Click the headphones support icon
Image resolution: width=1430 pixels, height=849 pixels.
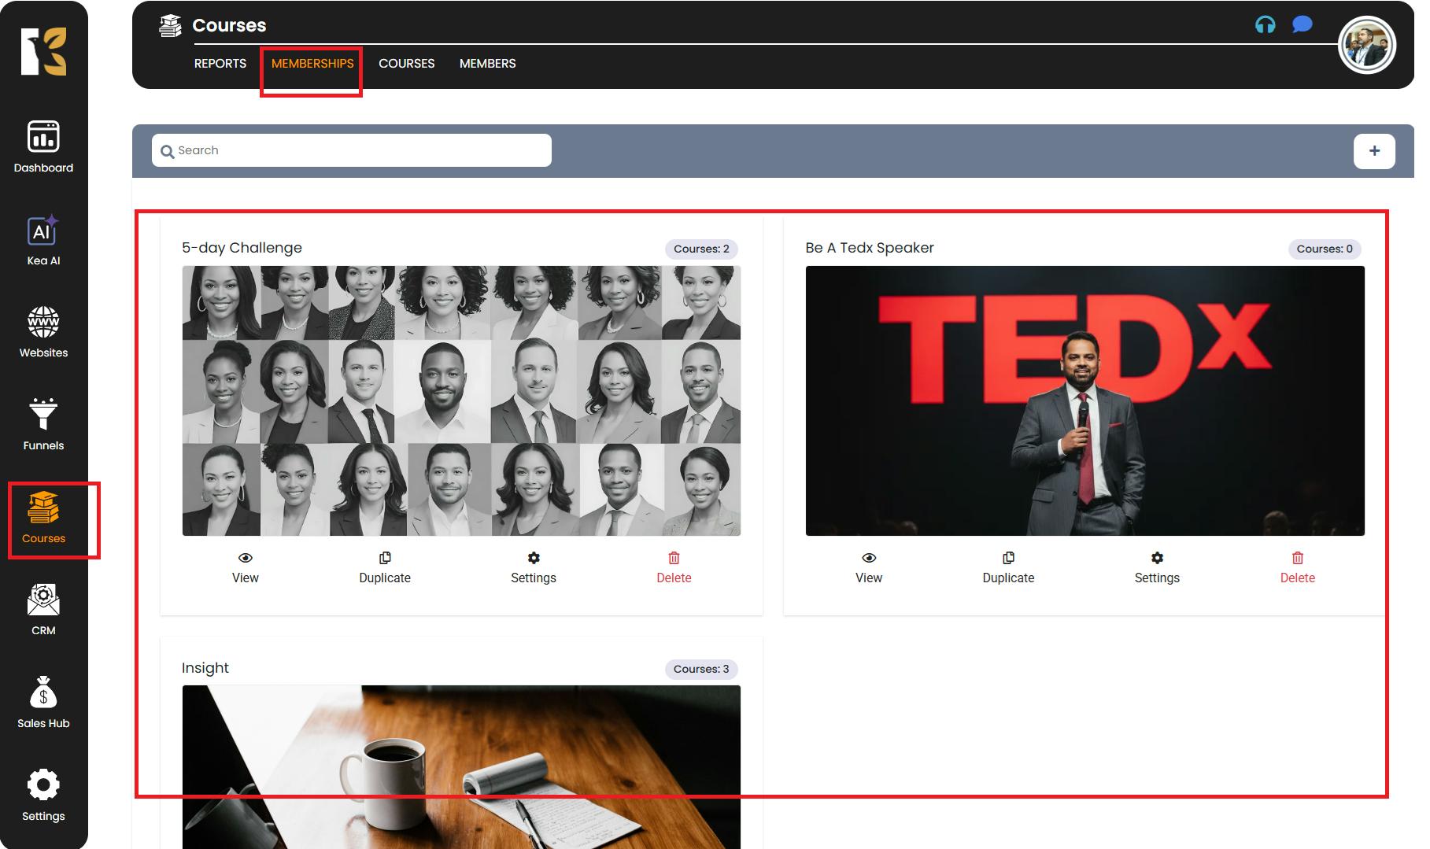1265,25
